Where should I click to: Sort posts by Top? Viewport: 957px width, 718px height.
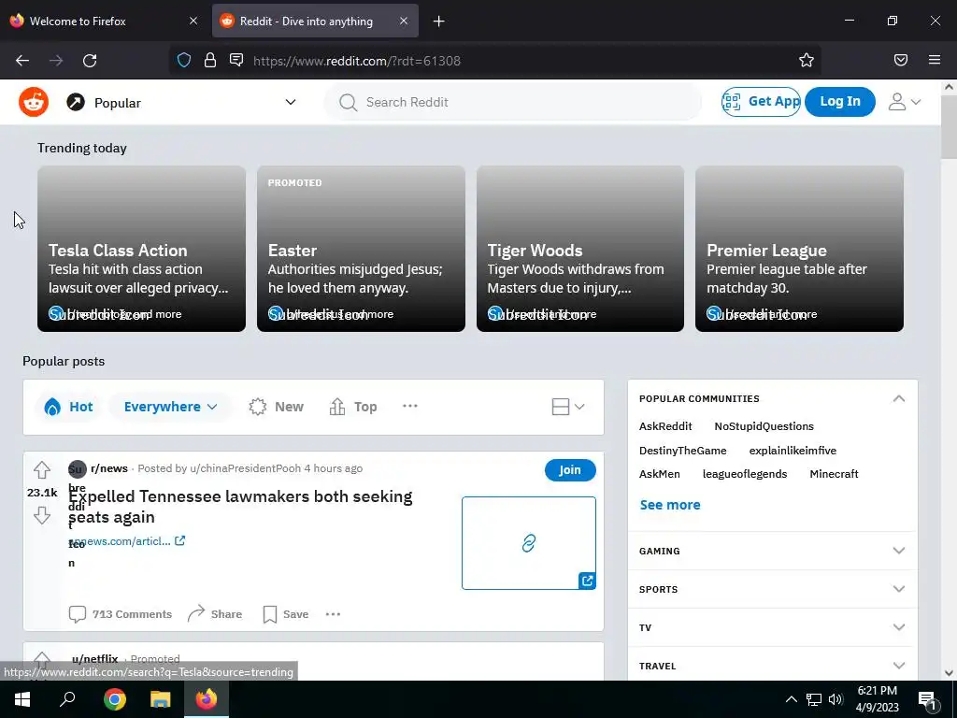coord(353,407)
